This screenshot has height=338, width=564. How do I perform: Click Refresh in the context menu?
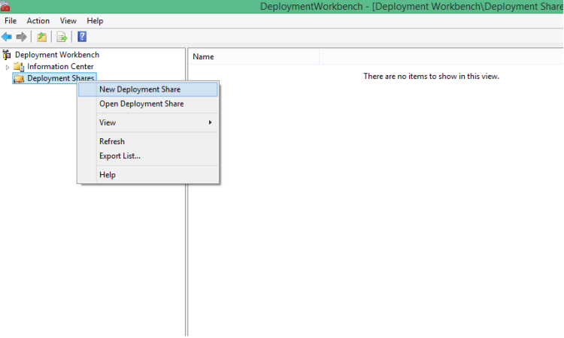[112, 141]
